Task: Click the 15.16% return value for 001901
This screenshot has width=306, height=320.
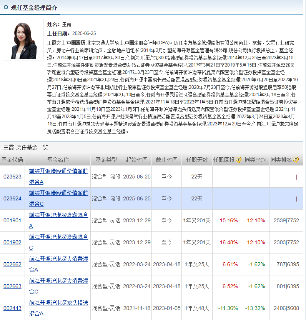Action: click(x=229, y=220)
